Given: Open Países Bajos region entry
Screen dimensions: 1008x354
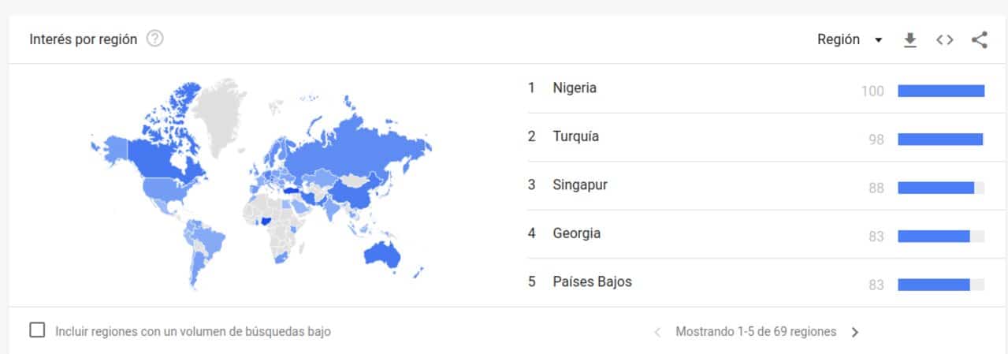Looking at the screenshot, I should [x=592, y=281].
